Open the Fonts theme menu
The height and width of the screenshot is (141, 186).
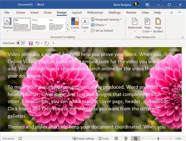(85, 25)
